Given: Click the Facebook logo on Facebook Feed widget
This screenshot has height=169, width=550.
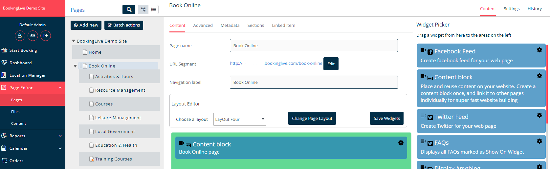Looking at the screenshot, I should click(x=430, y=52).
